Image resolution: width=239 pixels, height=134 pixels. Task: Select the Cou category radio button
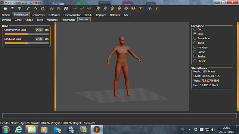195,29
